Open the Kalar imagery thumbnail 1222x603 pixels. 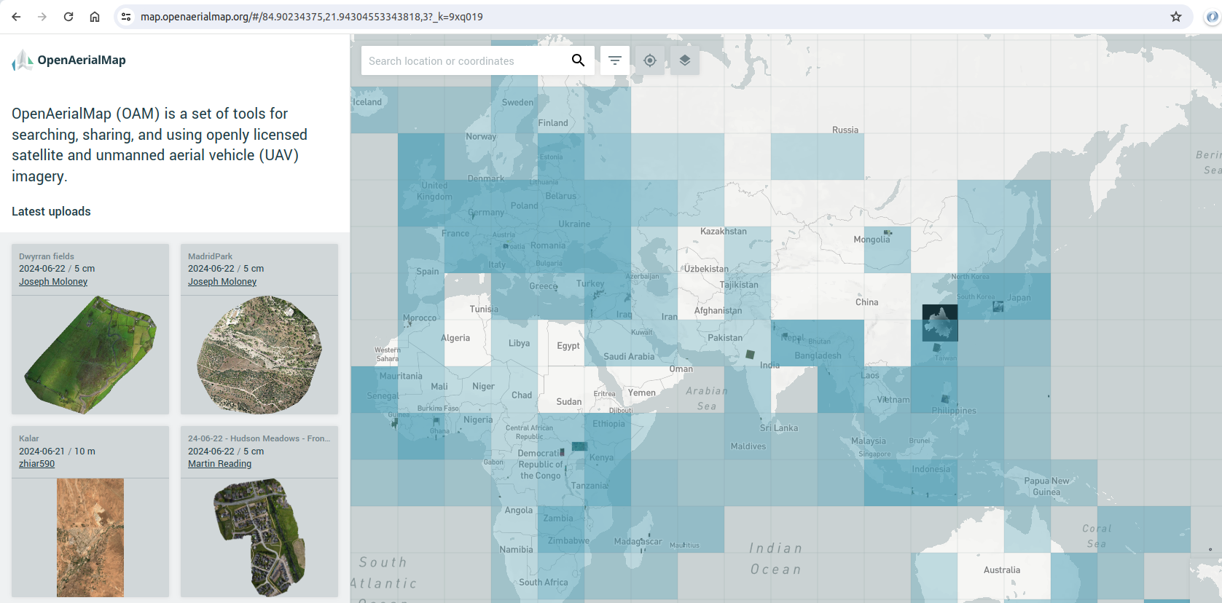pos(90,537)
